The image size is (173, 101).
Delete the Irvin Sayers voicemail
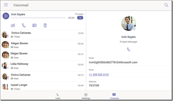[x=45, y=25]
